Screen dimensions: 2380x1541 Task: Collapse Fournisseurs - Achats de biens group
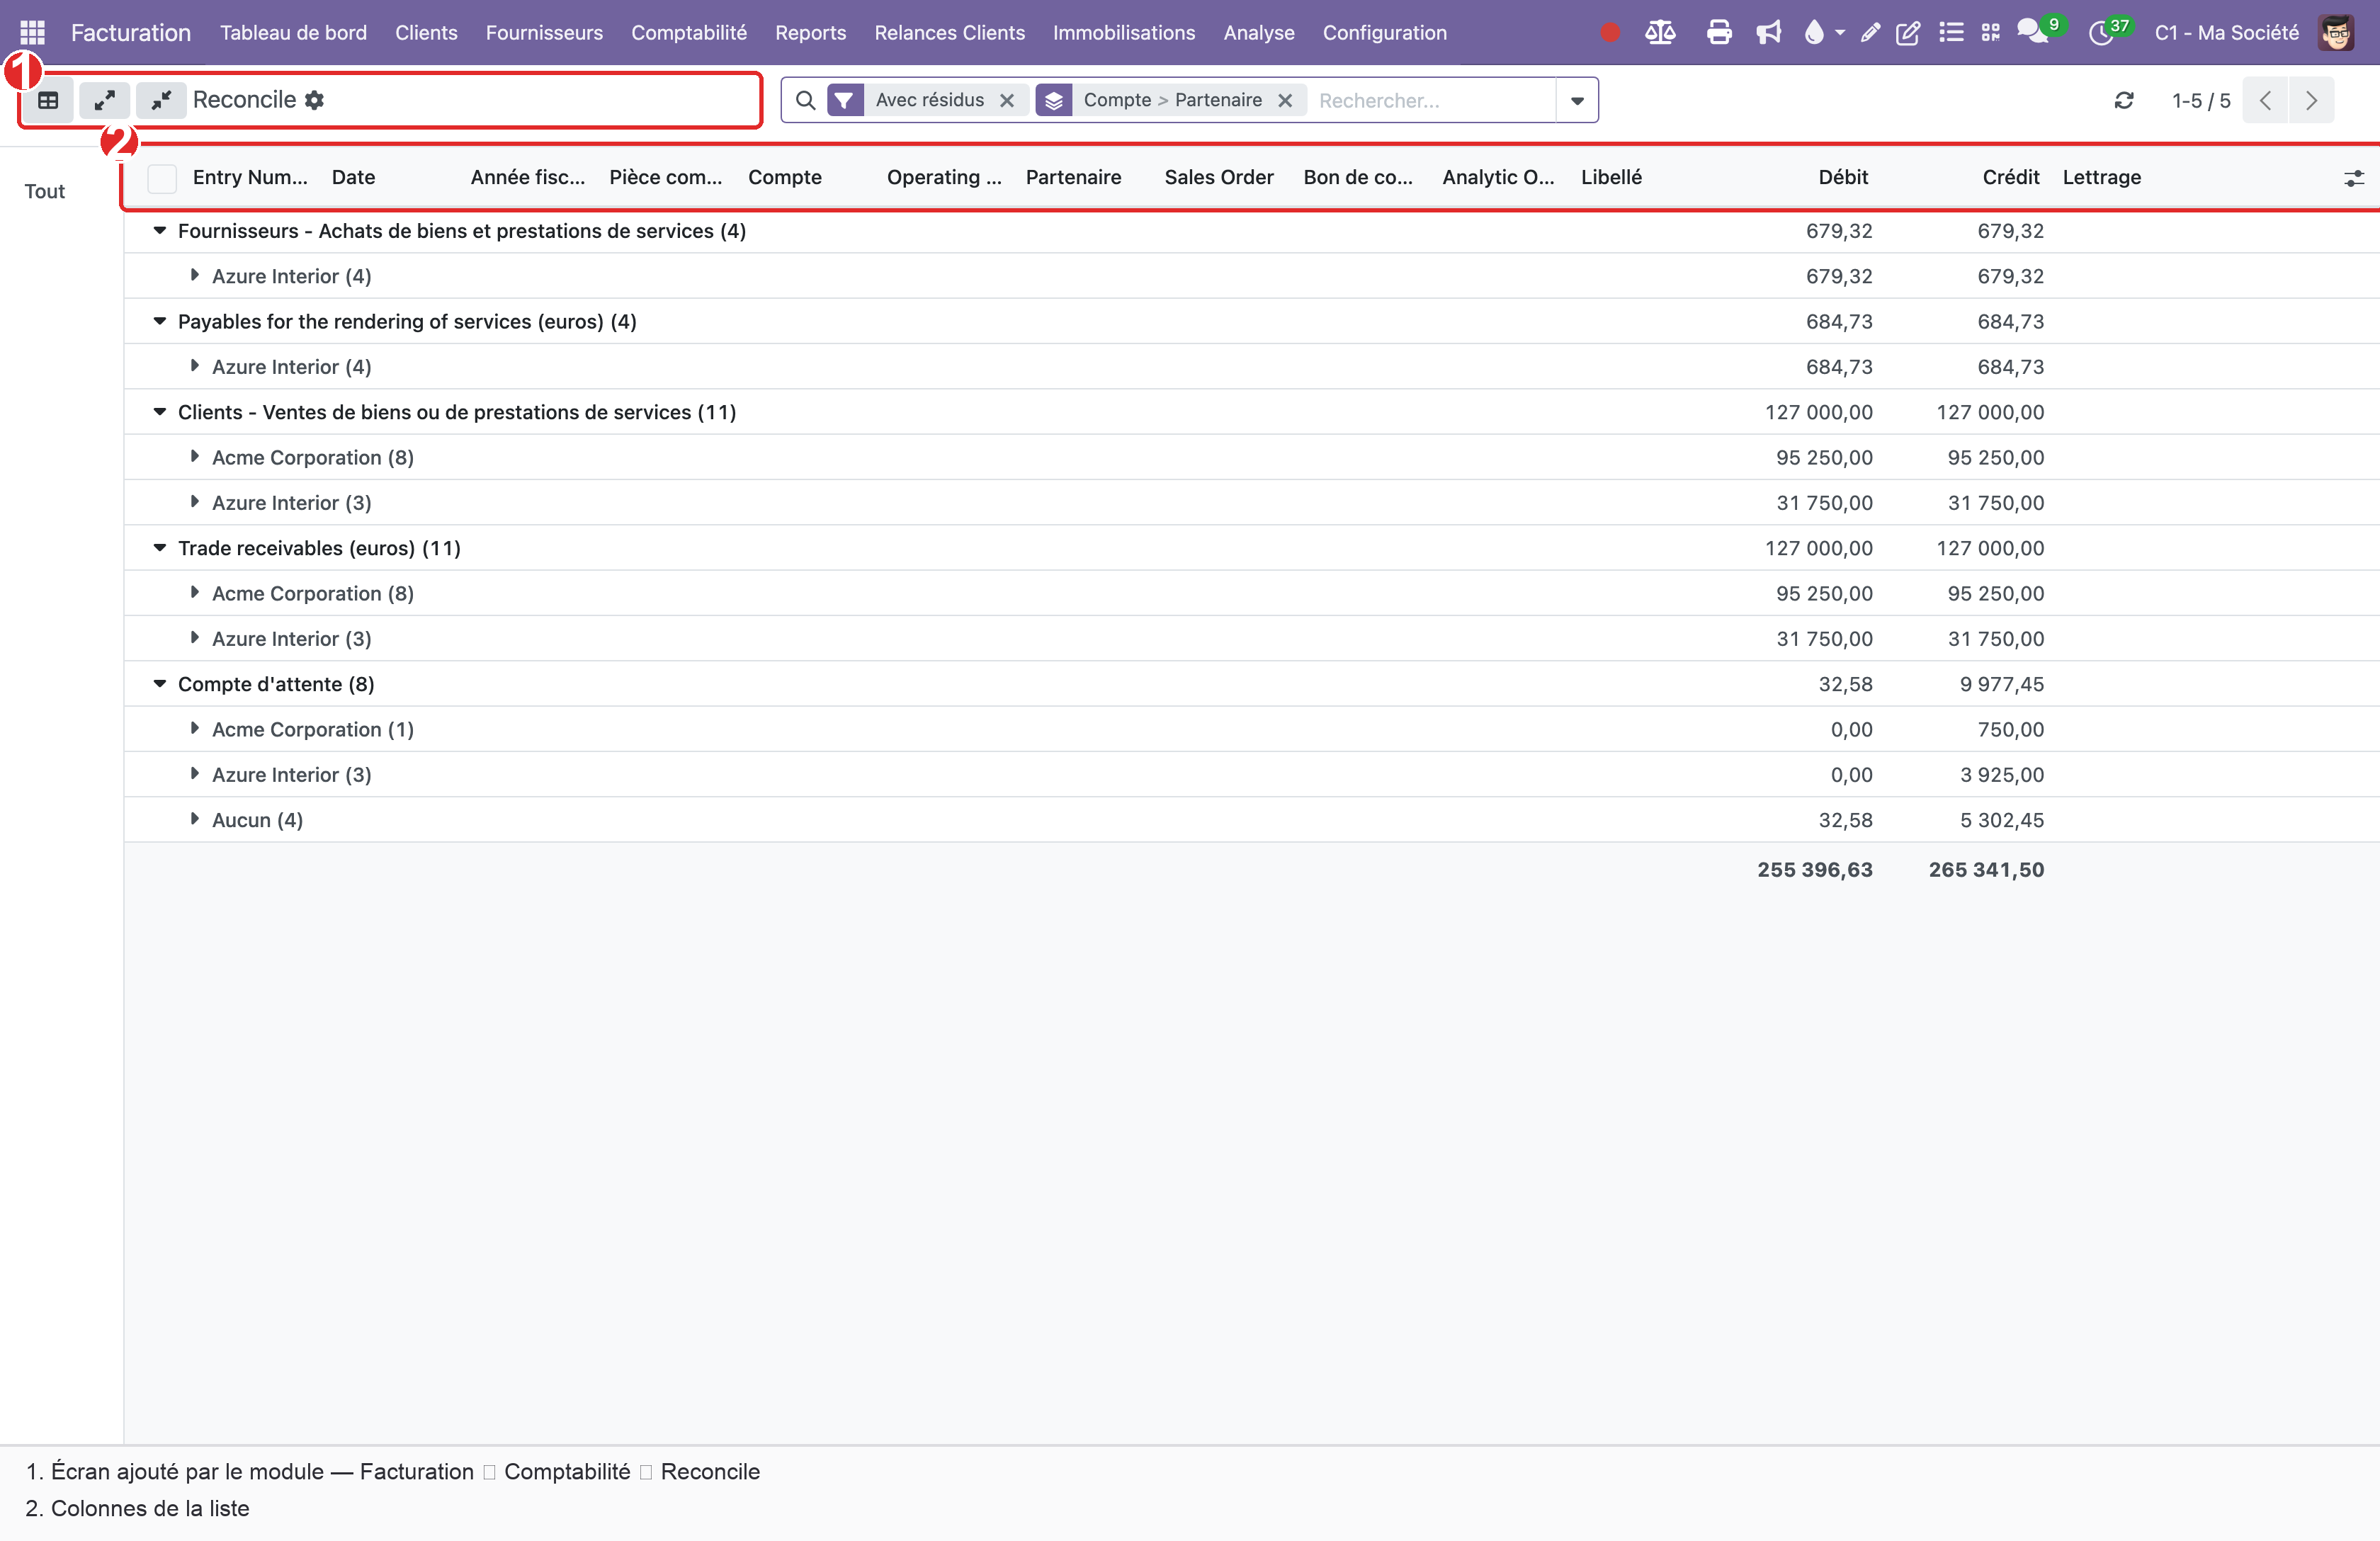tap(159, 231)
